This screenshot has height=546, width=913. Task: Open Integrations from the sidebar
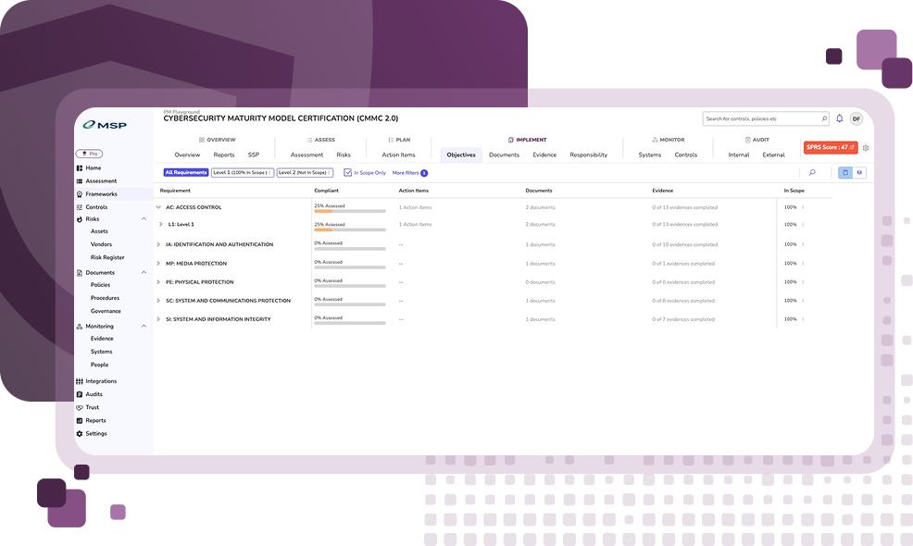pos(100,381)
